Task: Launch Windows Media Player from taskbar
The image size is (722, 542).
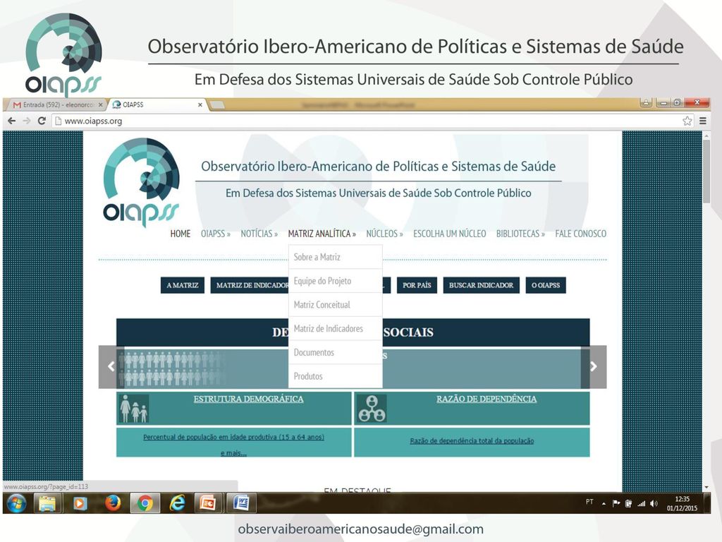Action: [80, 503]
